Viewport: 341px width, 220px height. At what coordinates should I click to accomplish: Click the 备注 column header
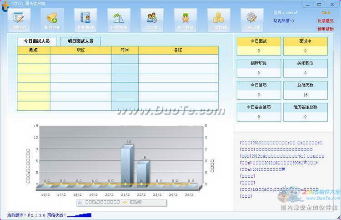tap(178, 50)
